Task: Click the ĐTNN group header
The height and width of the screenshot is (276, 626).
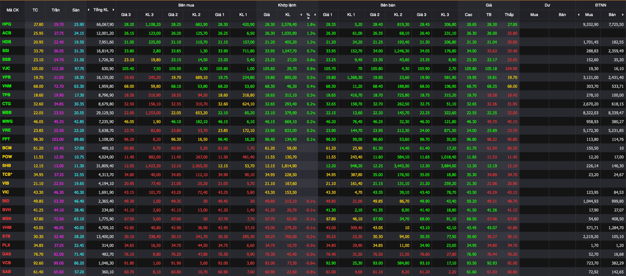Action: click(601, 5)
